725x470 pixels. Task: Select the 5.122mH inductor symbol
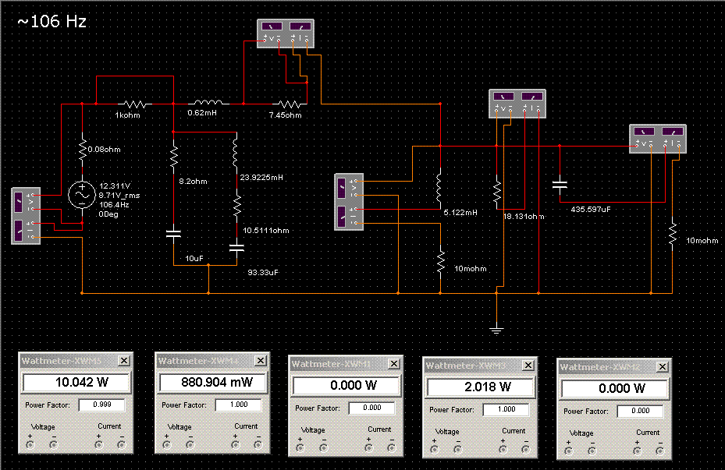(x=439, y=189)
